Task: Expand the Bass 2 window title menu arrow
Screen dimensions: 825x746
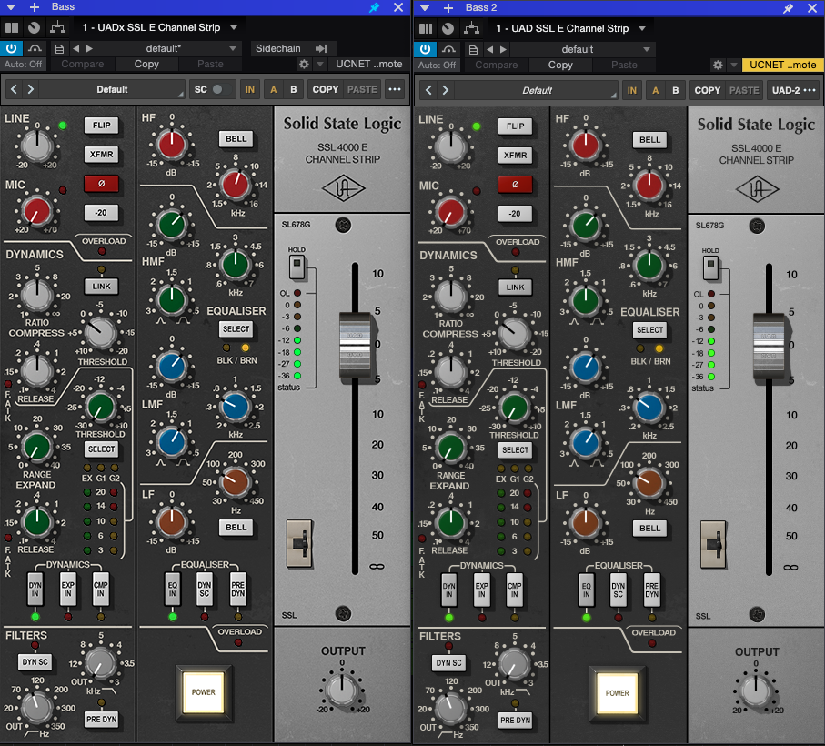Action: coord(425,8)
